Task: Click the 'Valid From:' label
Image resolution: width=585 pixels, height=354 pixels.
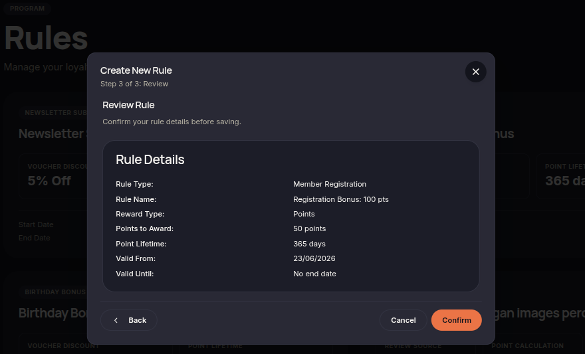Action: click(136, 258)
